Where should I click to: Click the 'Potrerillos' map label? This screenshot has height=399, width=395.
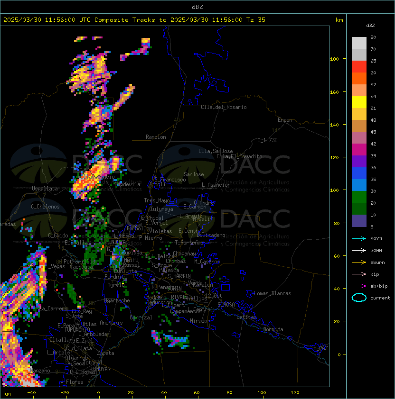tap(79, 262)
